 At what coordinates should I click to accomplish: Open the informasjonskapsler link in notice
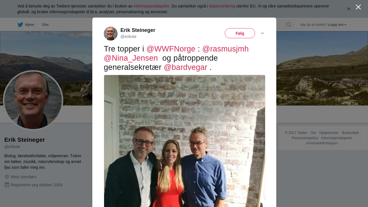tap(152, 6)
